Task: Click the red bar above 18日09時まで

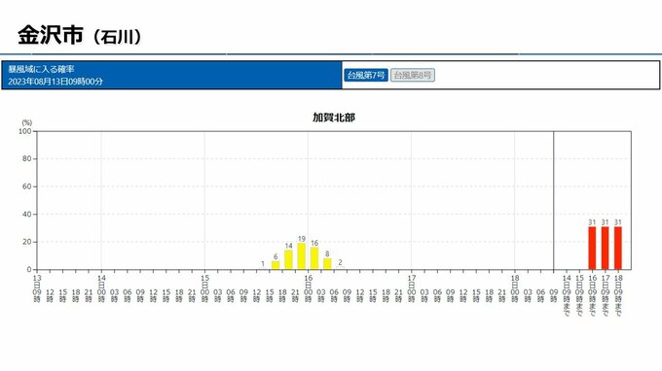Action: [x=618, y=248]
